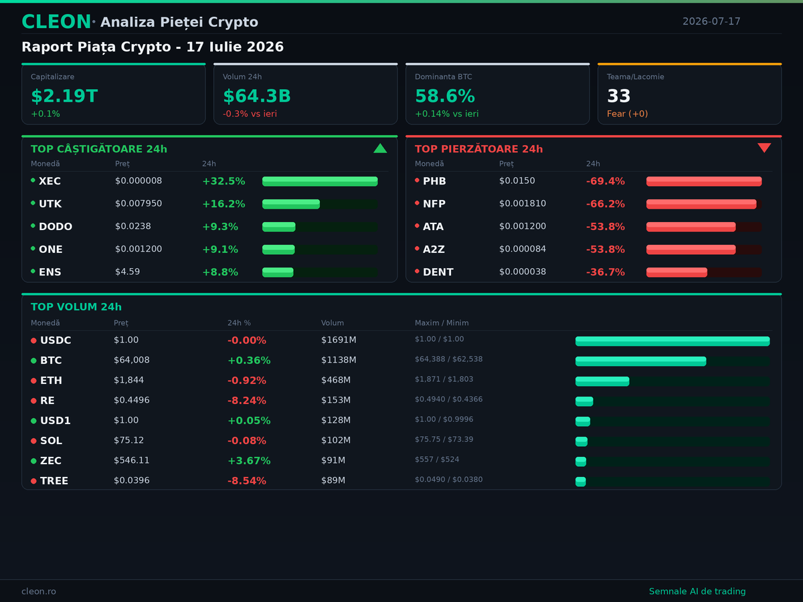Click the BTC price $64,008

pyautogui.click(x=132, y=360)
